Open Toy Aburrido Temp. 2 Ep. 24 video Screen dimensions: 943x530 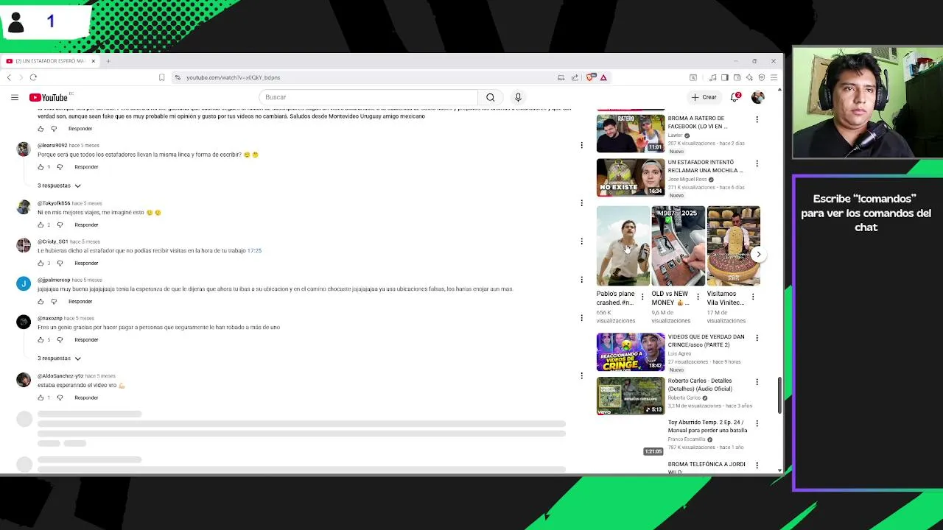click(x=707, y=426)
